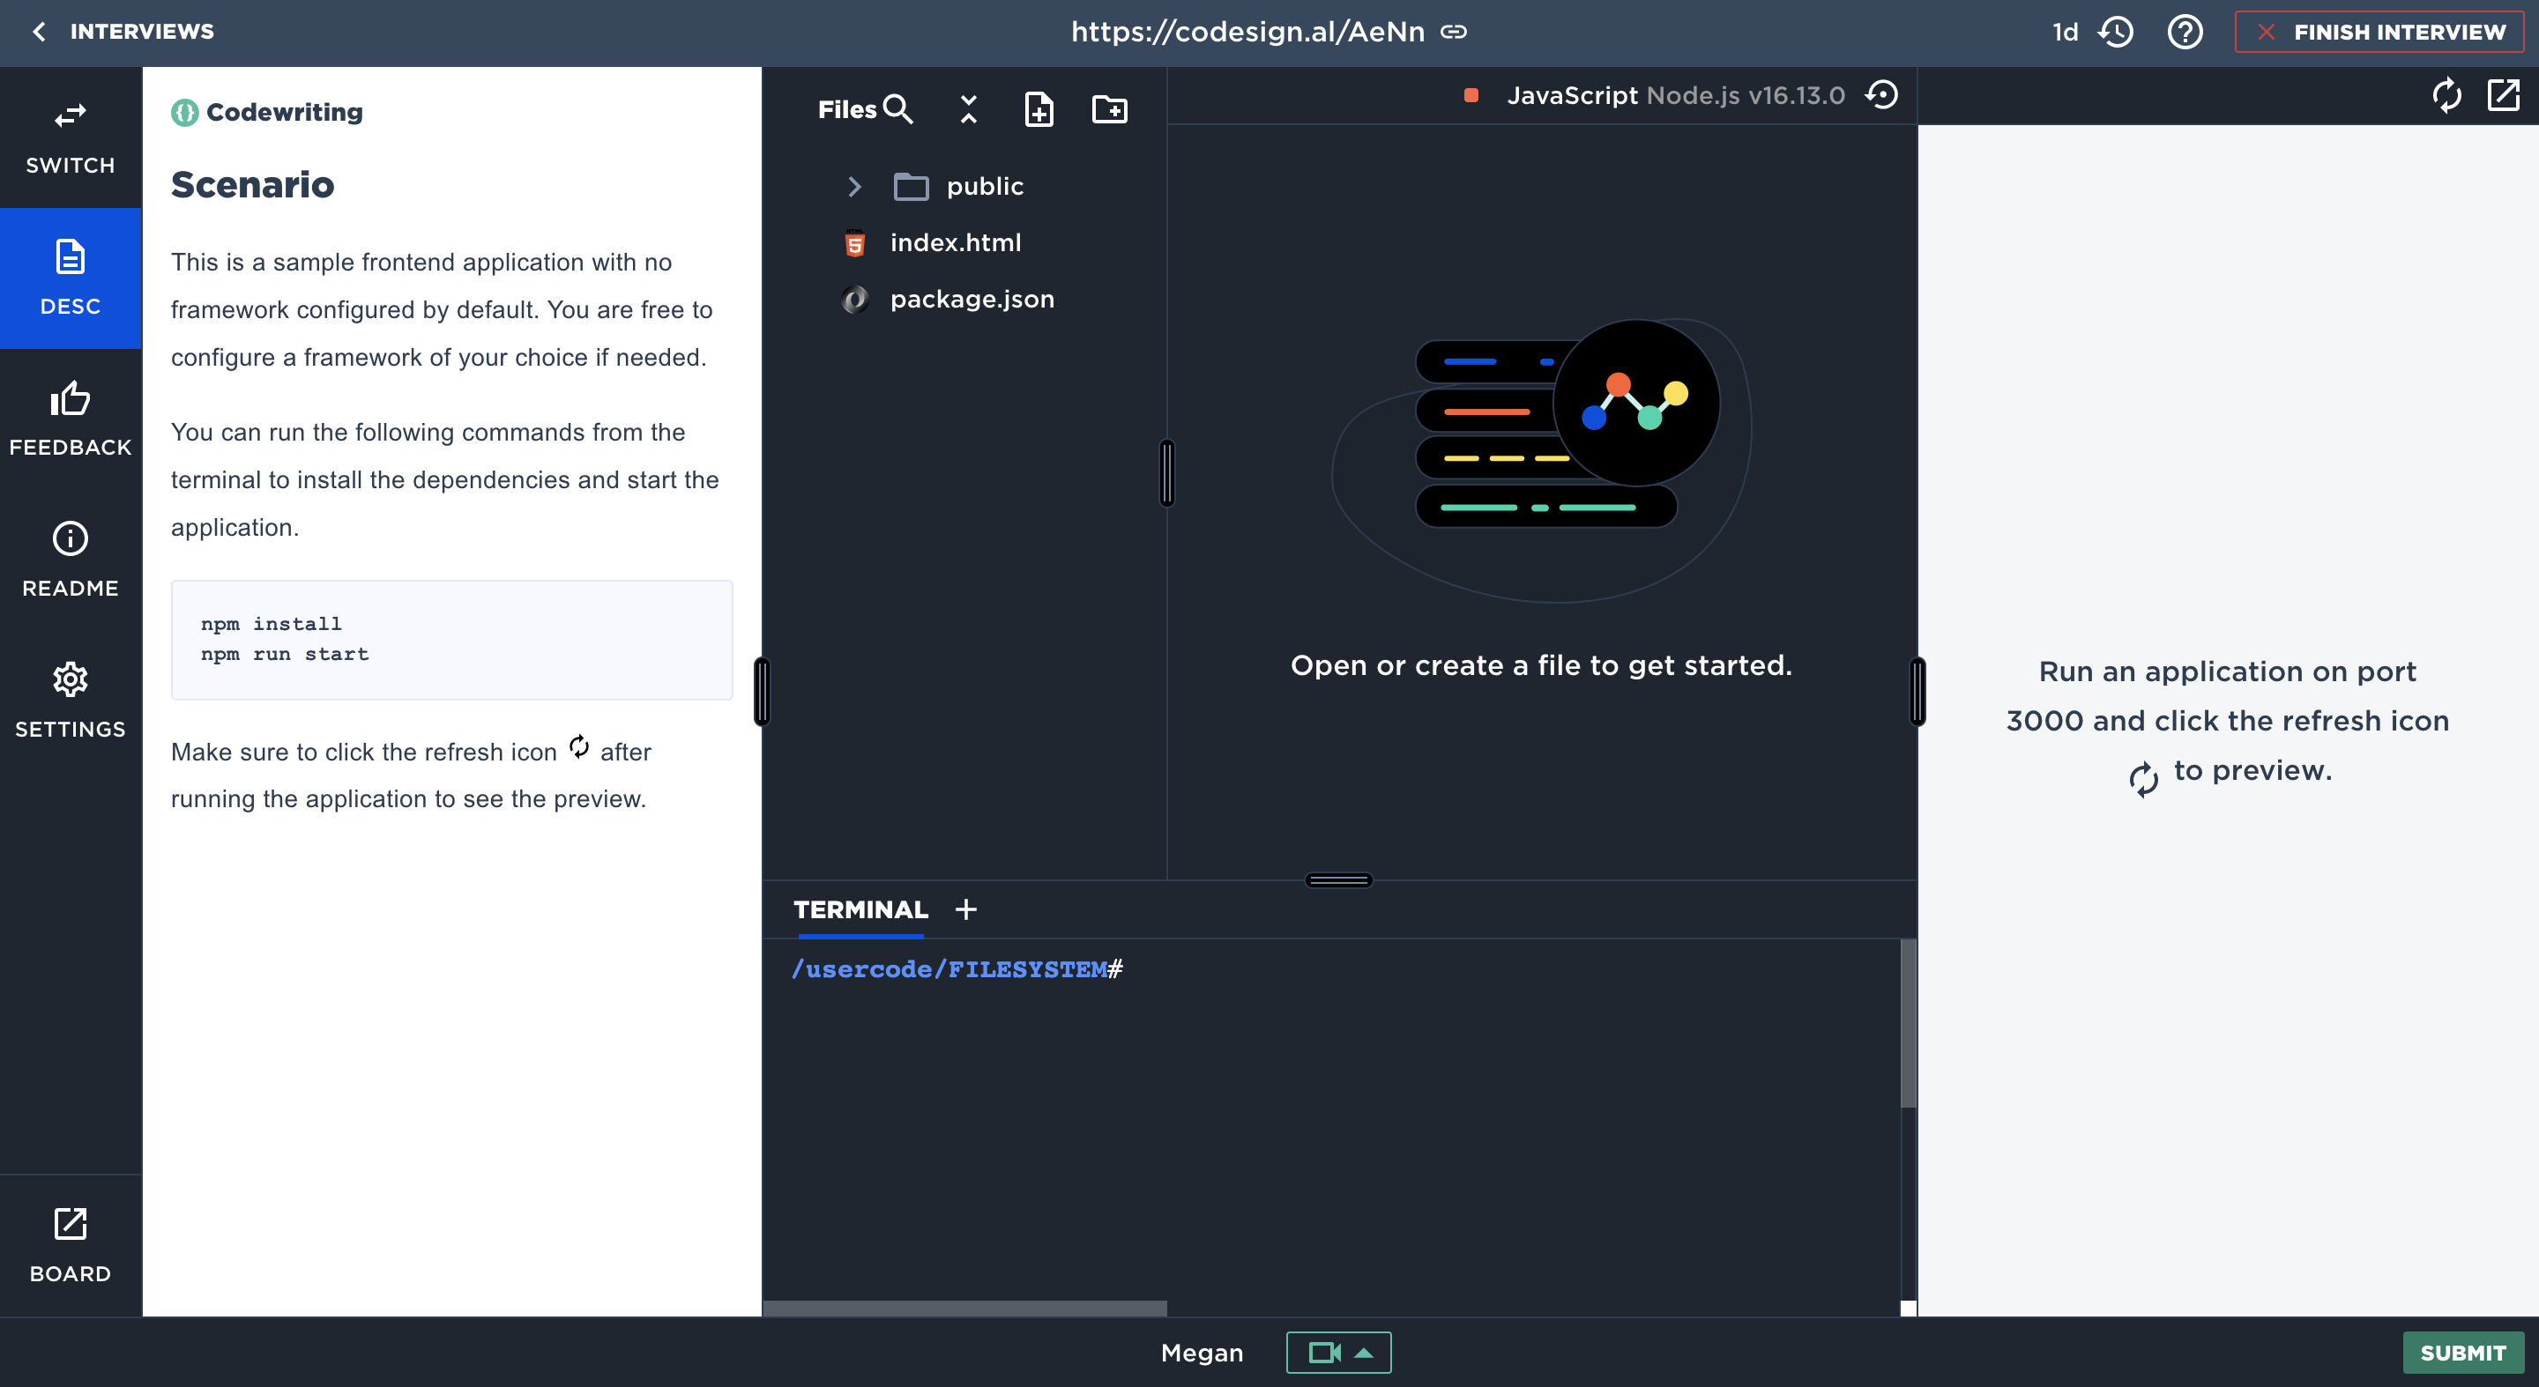2539x1387 pixels.
Task: Open camera options caret arrow
Action: point(1364,1353)
